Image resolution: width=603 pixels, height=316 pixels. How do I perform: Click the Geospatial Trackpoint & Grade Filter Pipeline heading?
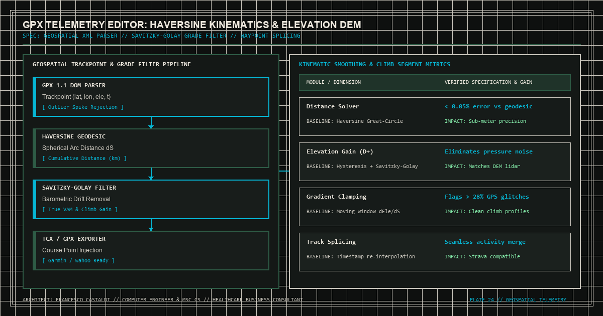(112, 65)
